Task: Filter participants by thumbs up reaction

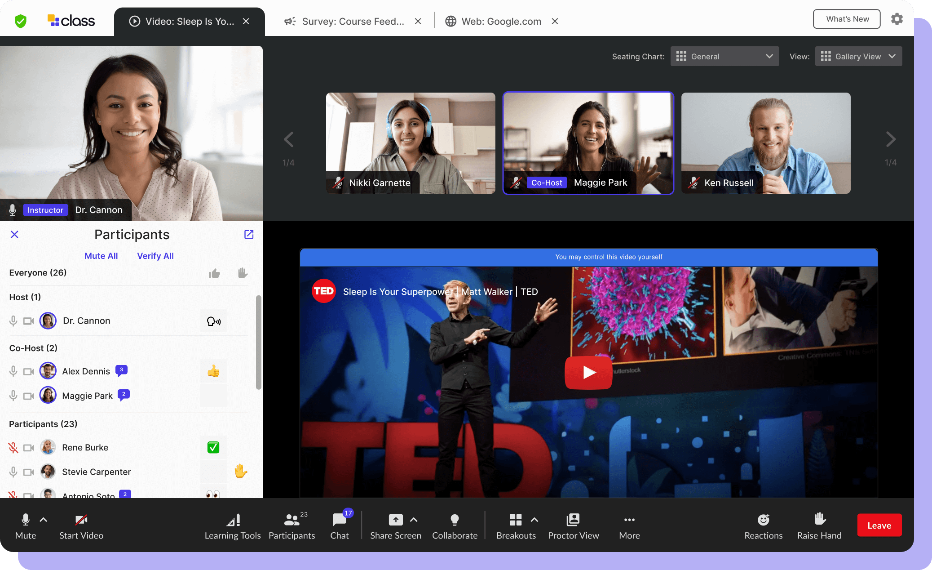Action: click(x=214, y=273)
